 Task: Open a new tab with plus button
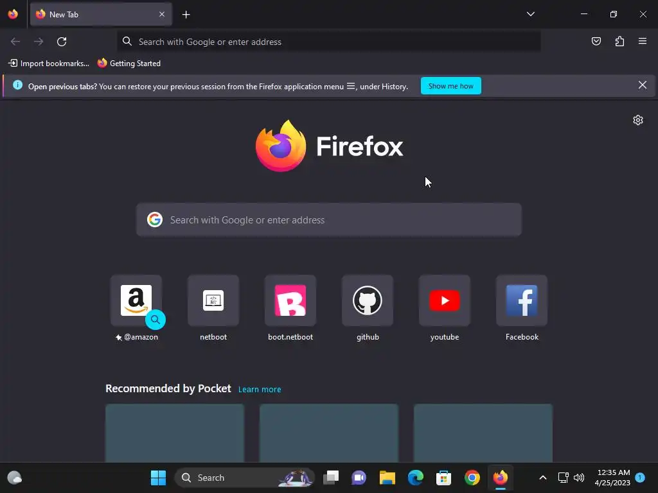pos(186,15)
